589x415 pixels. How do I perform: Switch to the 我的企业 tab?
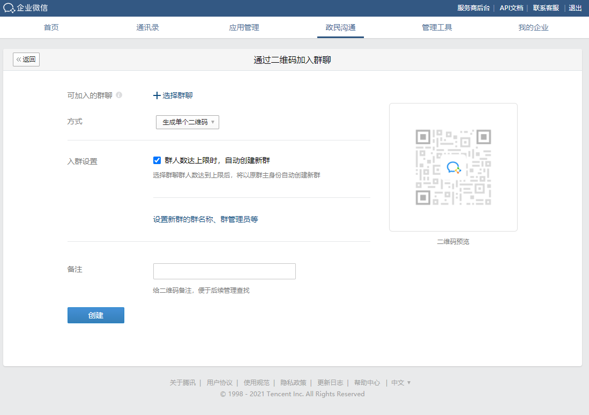533,27
